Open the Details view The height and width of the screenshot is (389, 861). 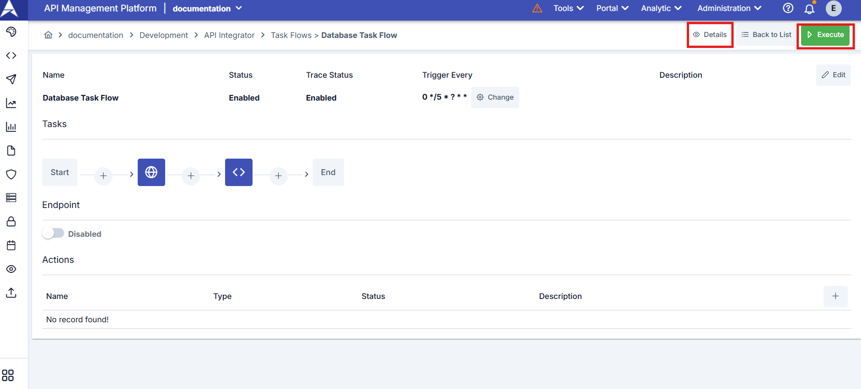(710, 35)
